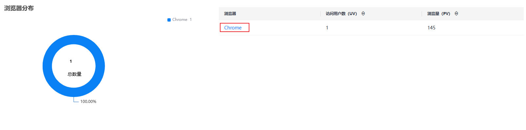Click the leader line under the donut
The width and height of the screenshot is (526, 130).
click(75, 100)
